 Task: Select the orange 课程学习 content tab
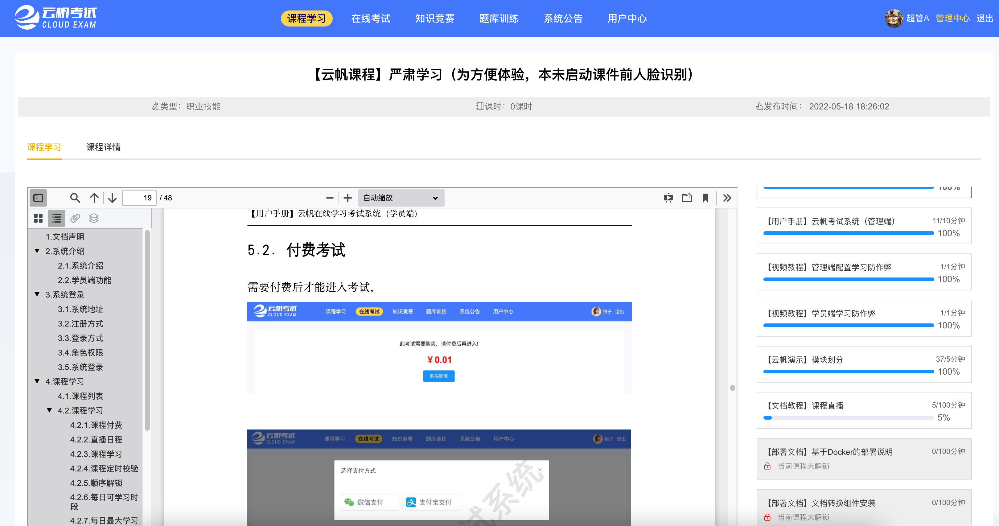pos(44,147)
